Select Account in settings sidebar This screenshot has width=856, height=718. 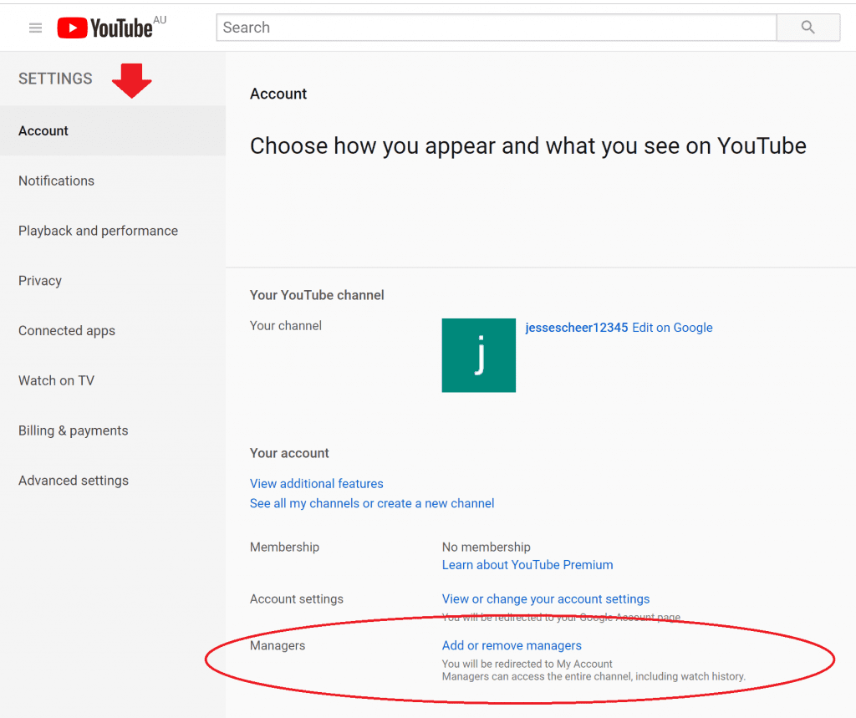pos(113,130)
